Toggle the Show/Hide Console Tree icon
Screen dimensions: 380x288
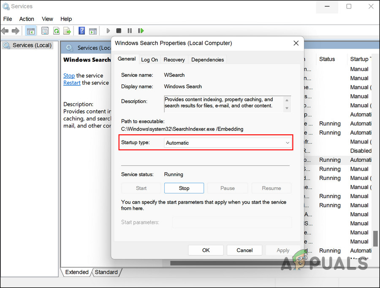(31, 31)
